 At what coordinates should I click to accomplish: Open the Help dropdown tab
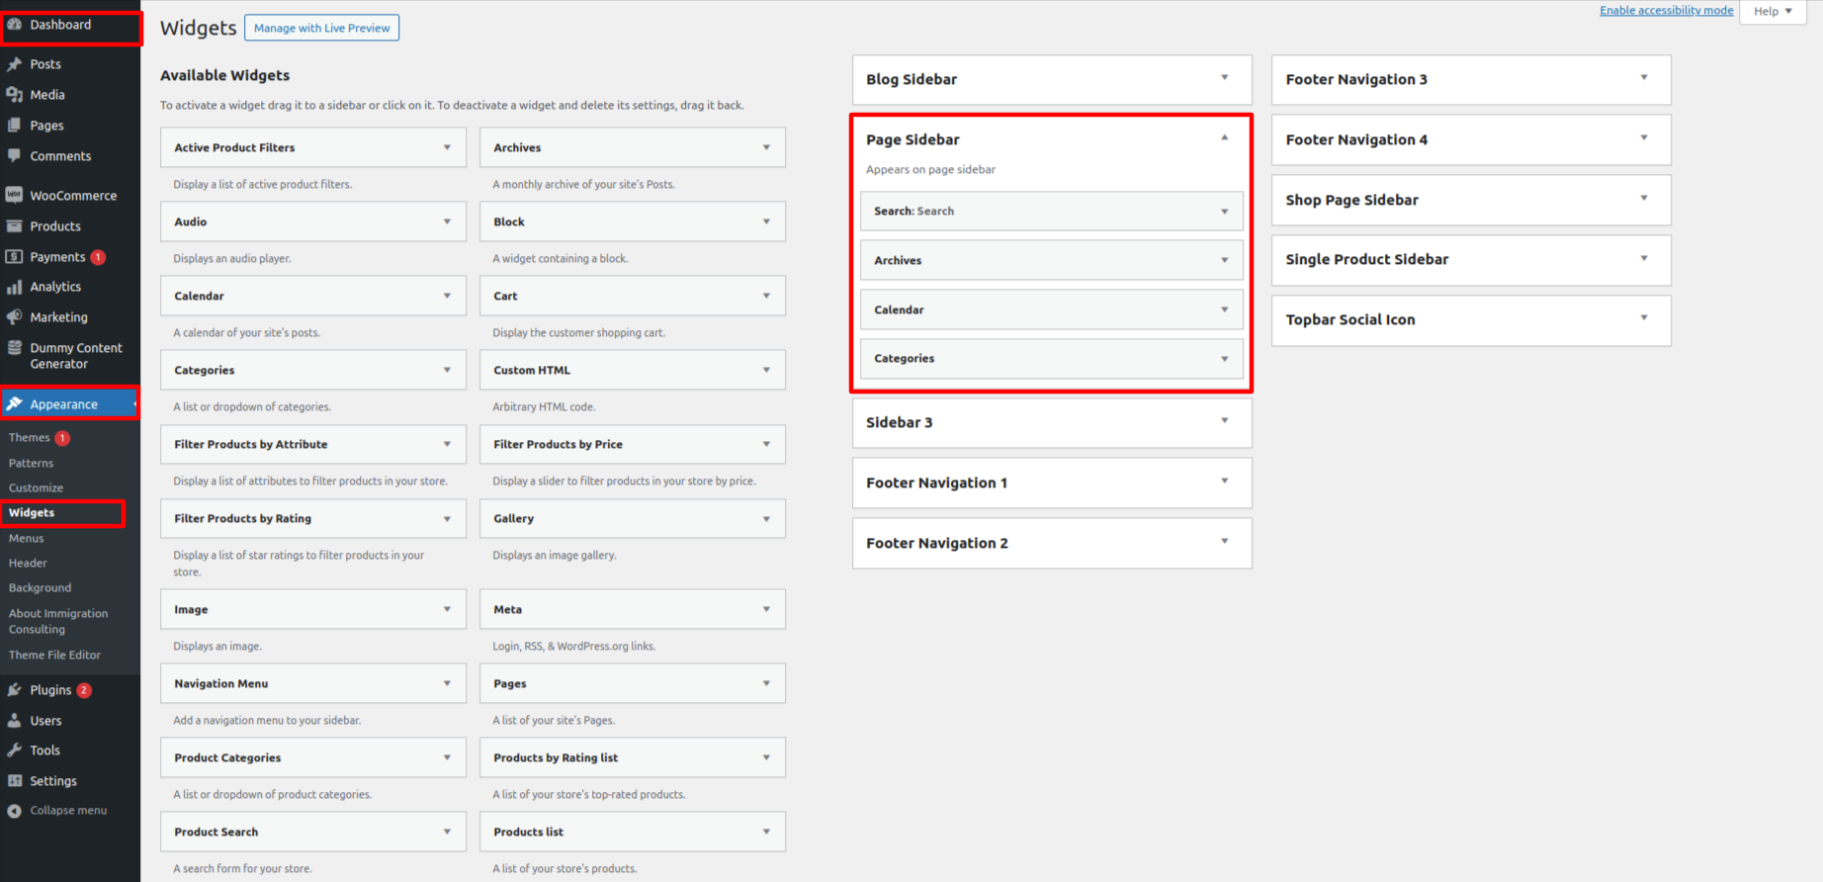pos(1773,12)
